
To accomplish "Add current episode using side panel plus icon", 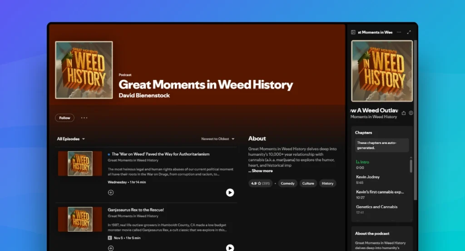I will [411, 113].
